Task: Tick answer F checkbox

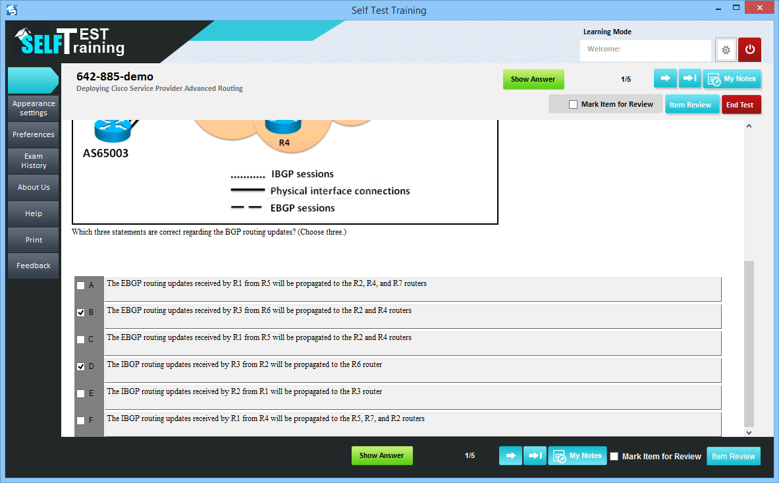Action: coord(80,420)
